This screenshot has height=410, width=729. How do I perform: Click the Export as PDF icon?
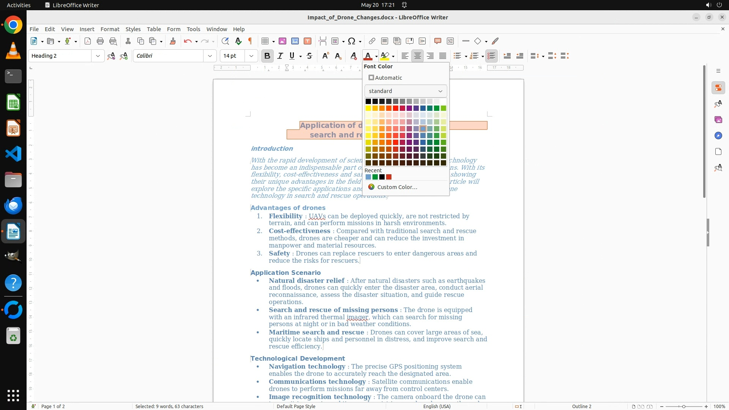coord(88,41)
